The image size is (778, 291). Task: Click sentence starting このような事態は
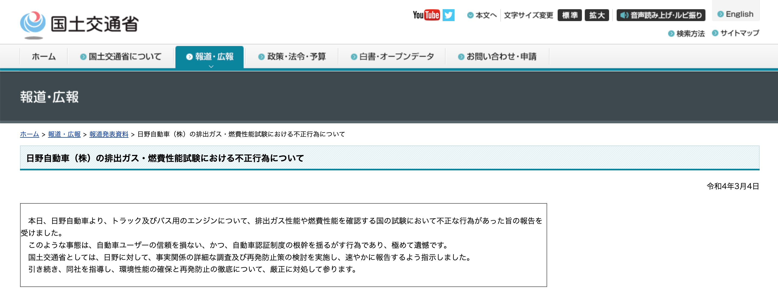pos(238,245)
